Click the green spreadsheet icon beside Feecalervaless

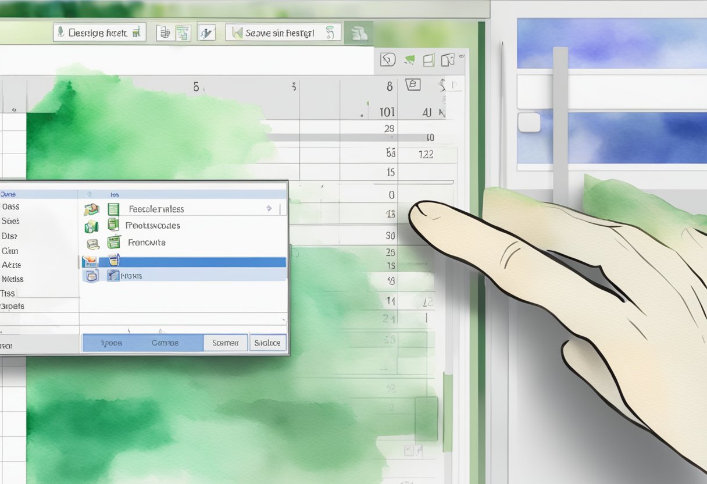113,209
